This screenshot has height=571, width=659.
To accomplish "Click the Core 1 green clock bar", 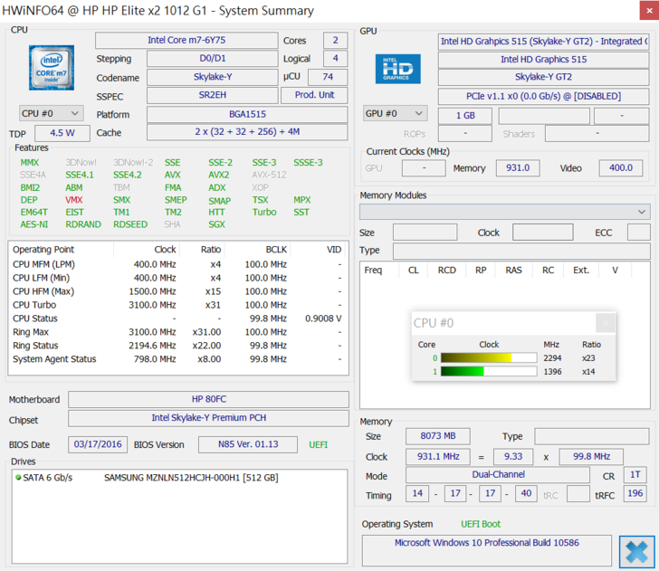I will [463, 372].
